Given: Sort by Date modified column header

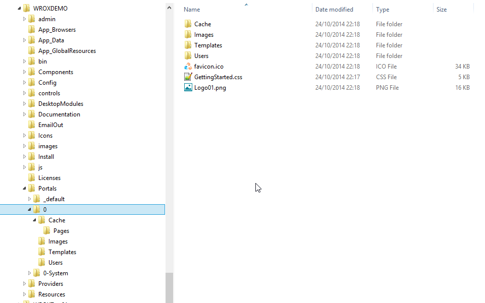Looking at the screenshot, I should [334, 10].
